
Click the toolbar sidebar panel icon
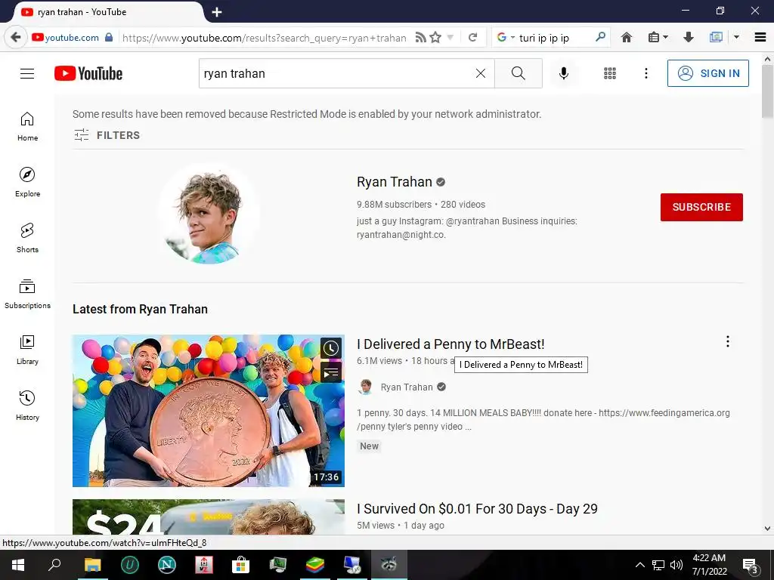pos(716,38)
